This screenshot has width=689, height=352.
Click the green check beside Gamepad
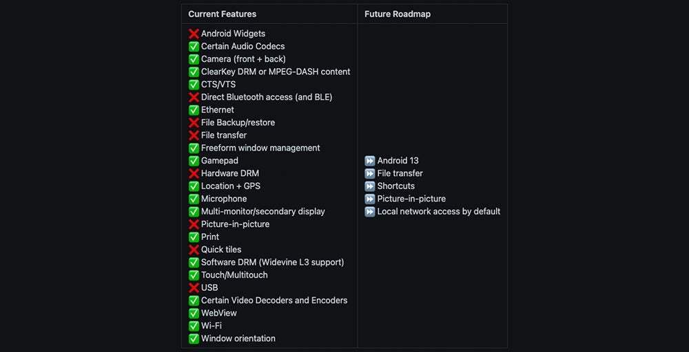coord(194,161)
